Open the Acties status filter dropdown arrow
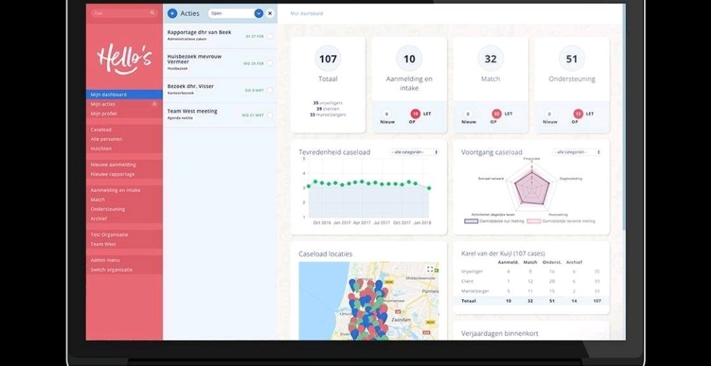Viewport: 711px width, 366px height. pos(259,14)
